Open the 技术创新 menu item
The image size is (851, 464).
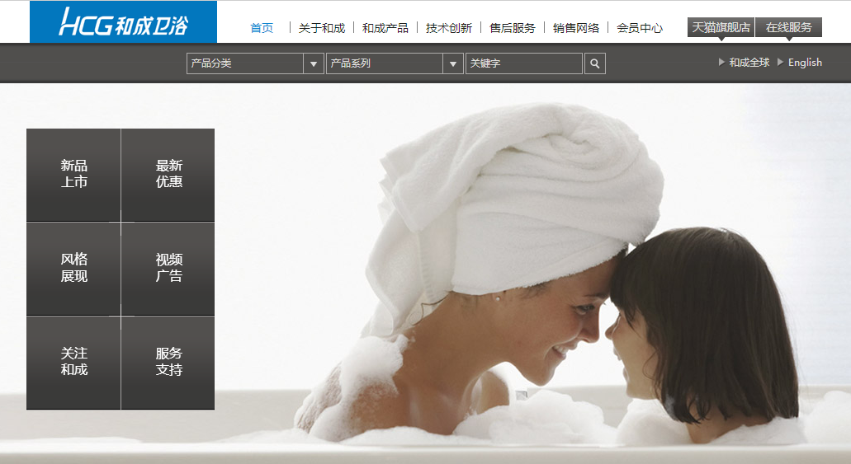449,28
